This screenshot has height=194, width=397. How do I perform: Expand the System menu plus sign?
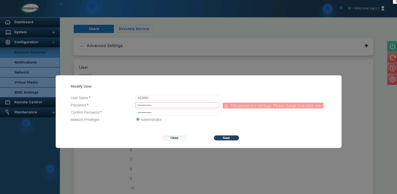coord(53,32)
